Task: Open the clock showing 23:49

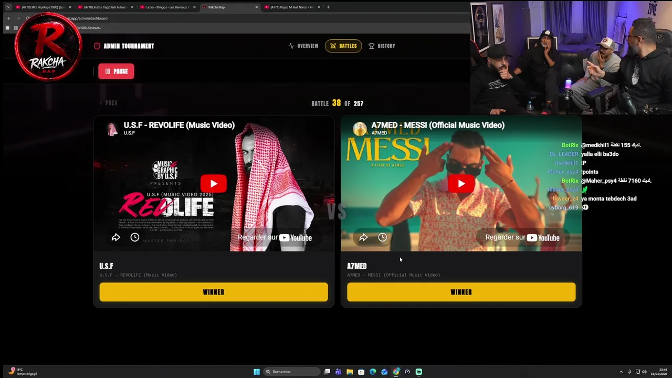Action: (x=659, y=372)
